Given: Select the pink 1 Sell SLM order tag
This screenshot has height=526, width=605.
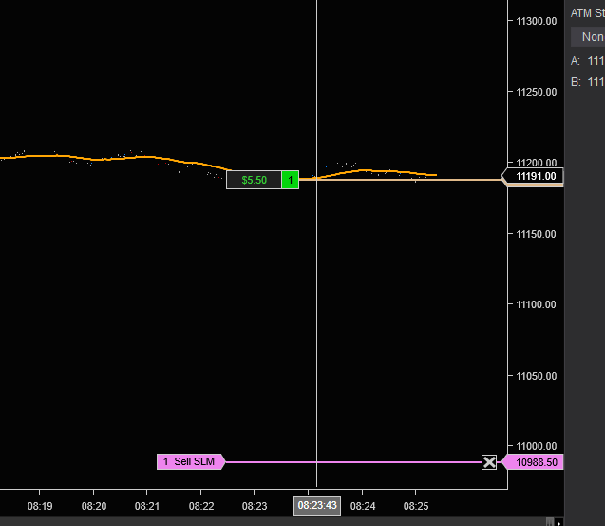Looking at the screenshot, I should (x=191, y=462).
